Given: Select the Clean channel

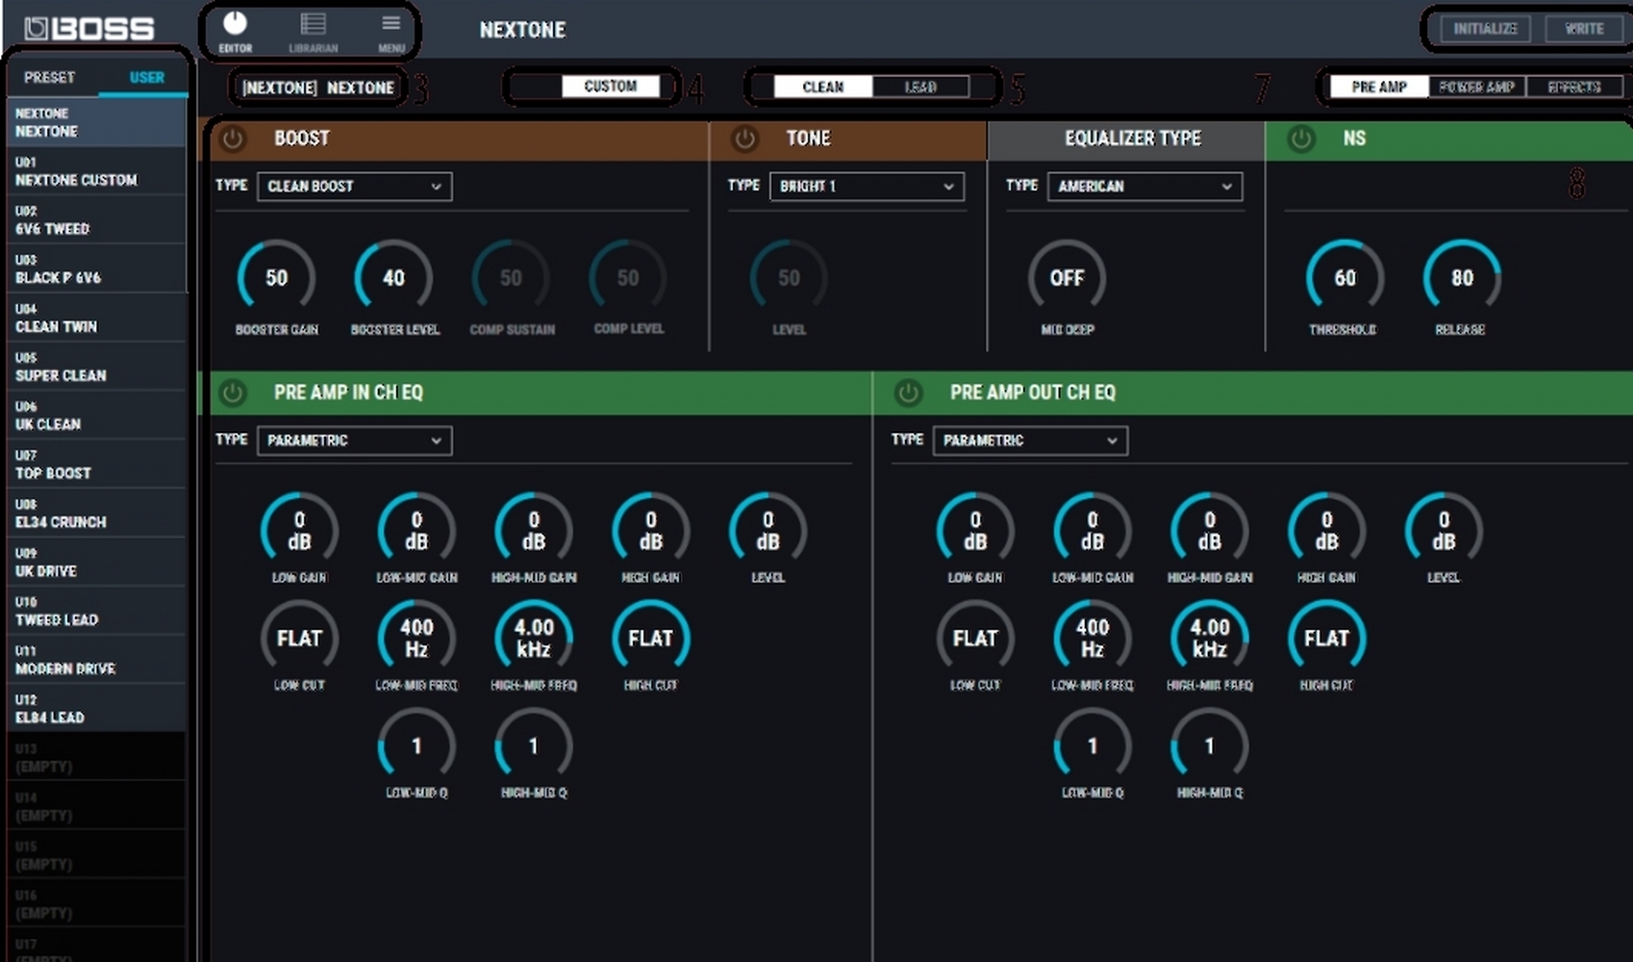Looking at the screenshot, I should pos(823,87).
